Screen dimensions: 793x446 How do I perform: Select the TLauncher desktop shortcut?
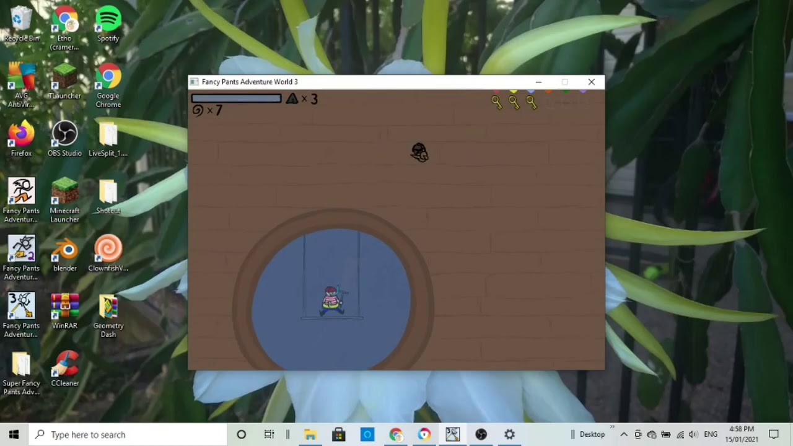click(x=64, y=81)
